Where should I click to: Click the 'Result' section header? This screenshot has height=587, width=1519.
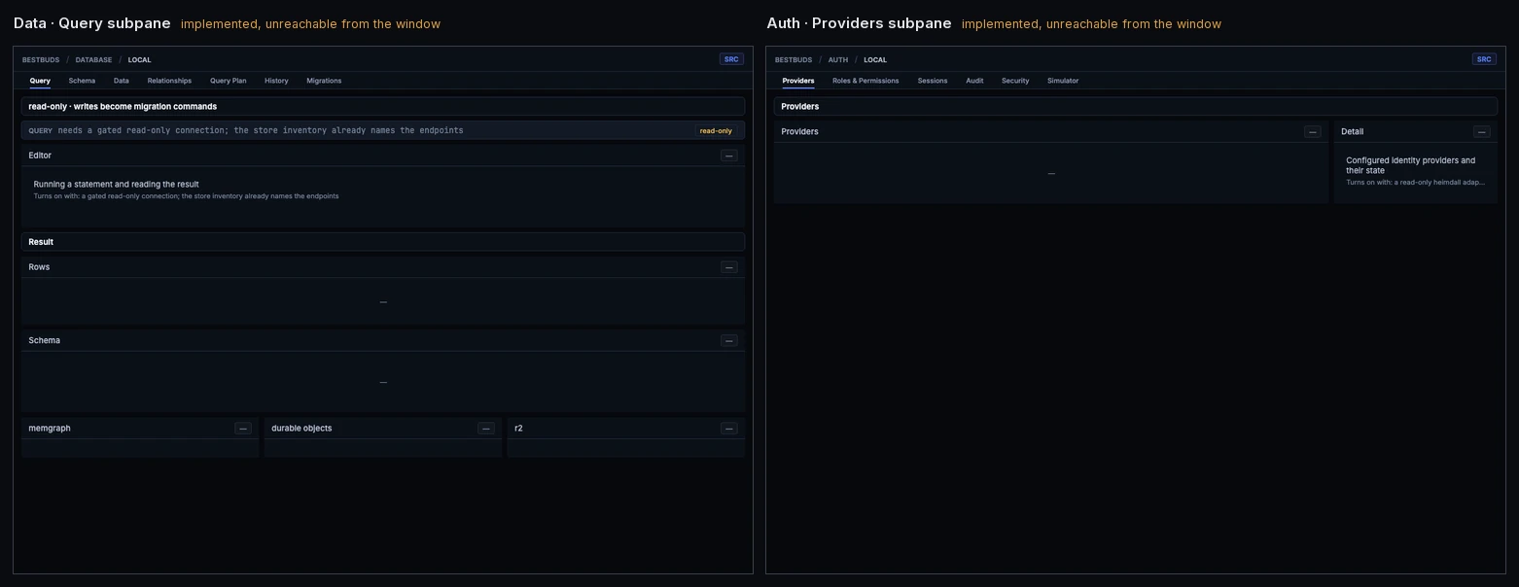tap(383, 242)
